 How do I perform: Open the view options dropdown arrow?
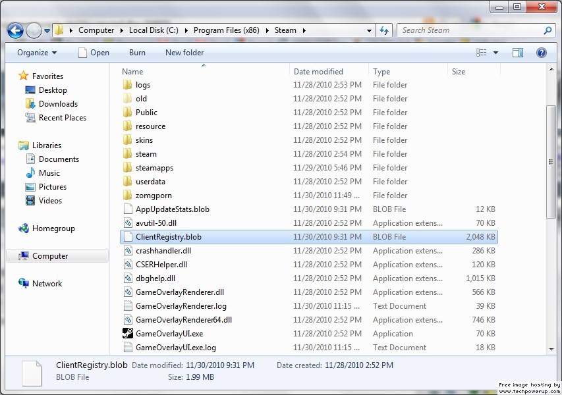[495, 53]
